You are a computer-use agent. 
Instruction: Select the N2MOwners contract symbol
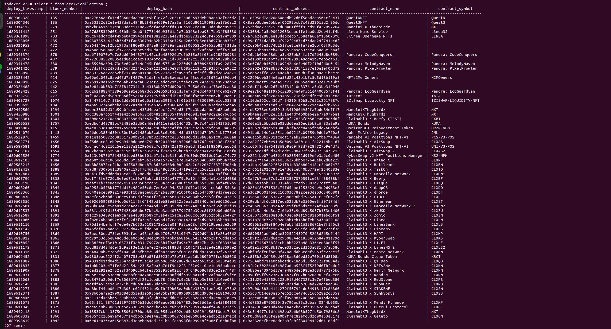click(442, 78)
